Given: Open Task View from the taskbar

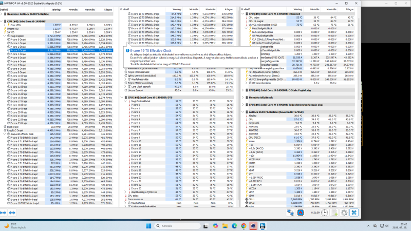Looking at the screenshot, I should 206,226.
